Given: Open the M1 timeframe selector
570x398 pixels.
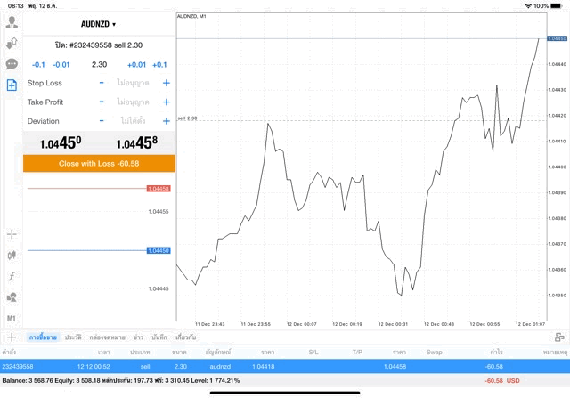Looking at the screenshot, I should [x=12, y=318].
